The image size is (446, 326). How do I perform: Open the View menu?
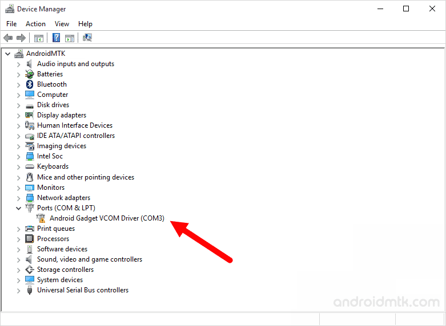[62, 24]
